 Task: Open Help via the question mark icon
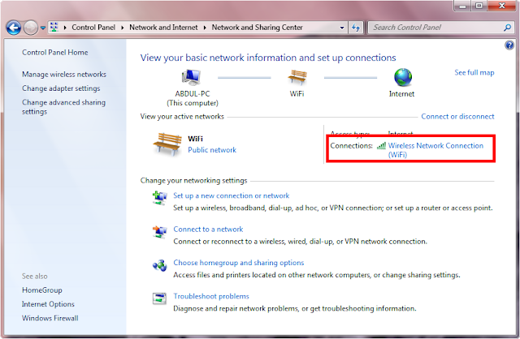point(509,45)
